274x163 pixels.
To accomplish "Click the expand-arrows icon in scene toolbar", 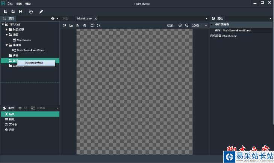I will [x=99, y=25].
